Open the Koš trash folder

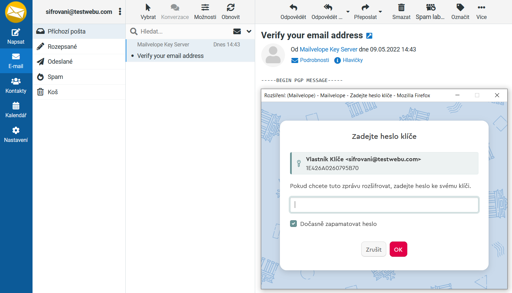[79, 92]
